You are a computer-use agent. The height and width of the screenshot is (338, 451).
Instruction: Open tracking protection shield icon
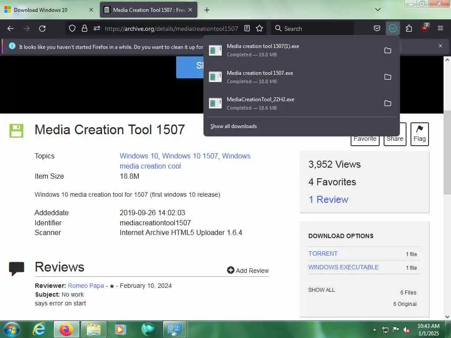click(x=72, y=28)
